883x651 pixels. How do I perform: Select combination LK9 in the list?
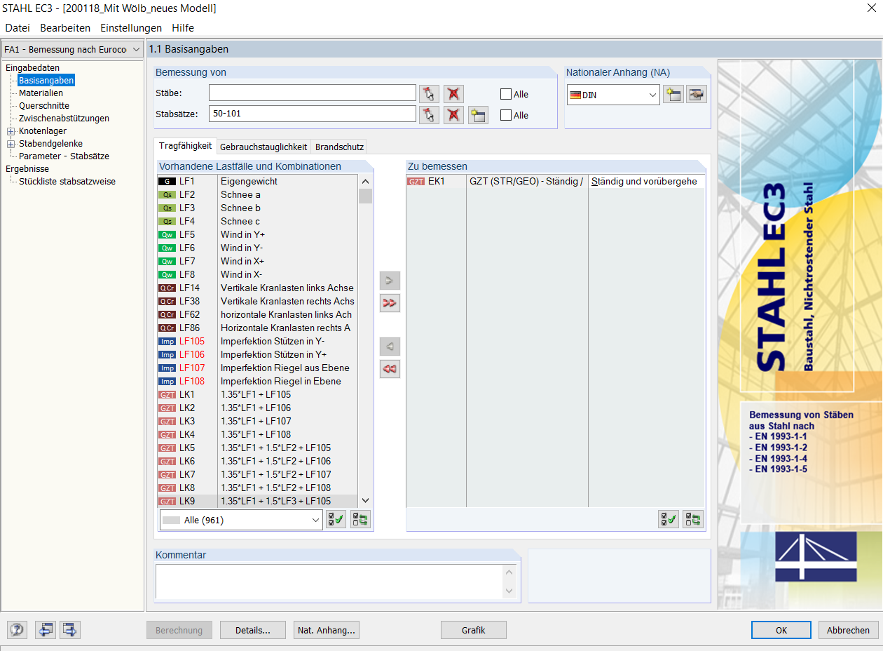pos(257,501)
